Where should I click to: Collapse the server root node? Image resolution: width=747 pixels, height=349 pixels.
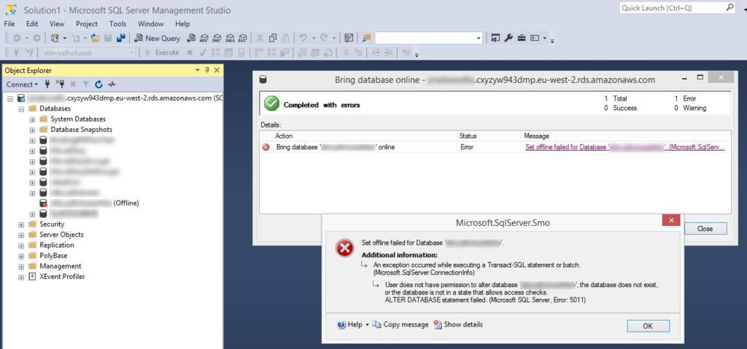[10, 98]
